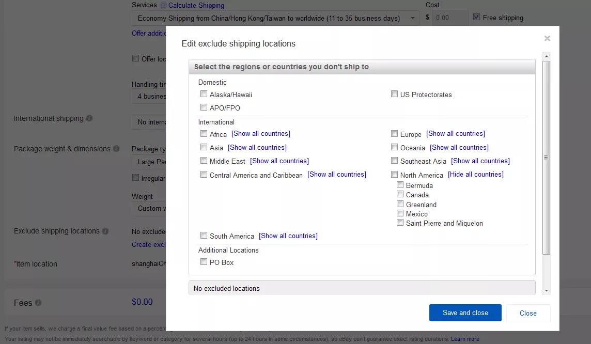Viewport: 591px width, 344px height.
Task: Show all countries for South America
Action: 288,236
